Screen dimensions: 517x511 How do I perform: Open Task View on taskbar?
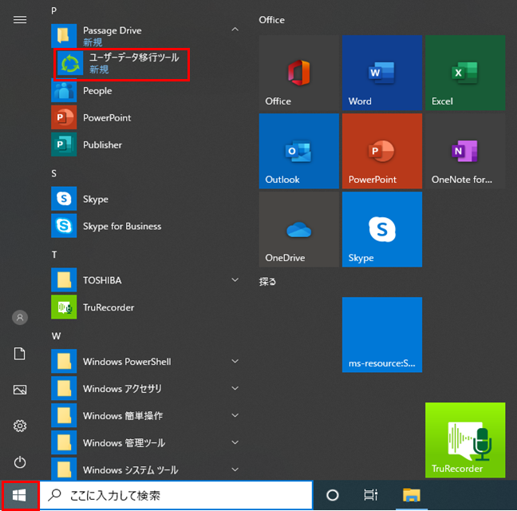[371, 495]
